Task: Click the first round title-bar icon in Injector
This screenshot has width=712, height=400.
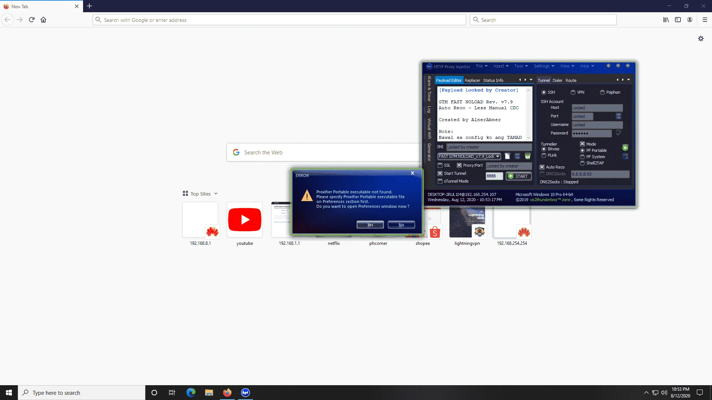Action: (609, 66)
